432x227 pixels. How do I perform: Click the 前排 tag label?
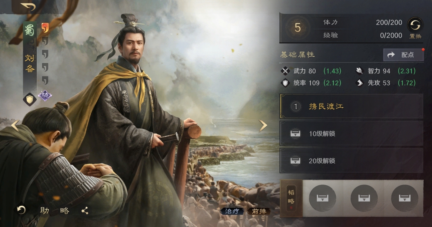point(259,211)
